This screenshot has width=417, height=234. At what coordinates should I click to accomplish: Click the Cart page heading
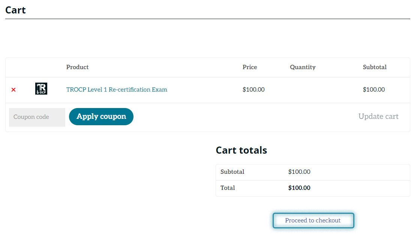(15, 10)
